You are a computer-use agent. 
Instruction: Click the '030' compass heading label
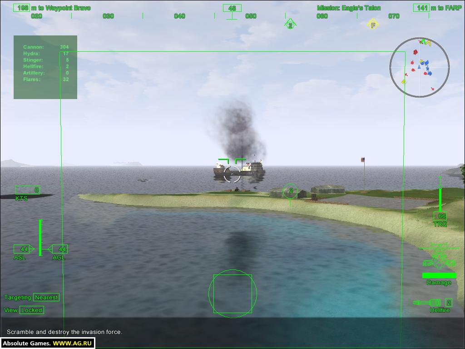(x=108, y=16)
